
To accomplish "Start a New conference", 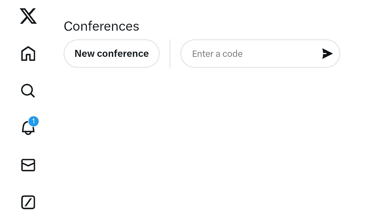I will click(x=112, y=54).
